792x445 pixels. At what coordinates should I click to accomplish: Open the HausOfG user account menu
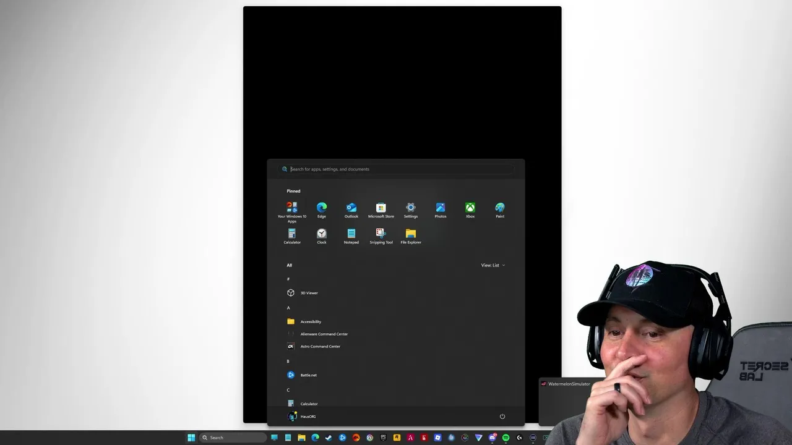pos(302,417)
